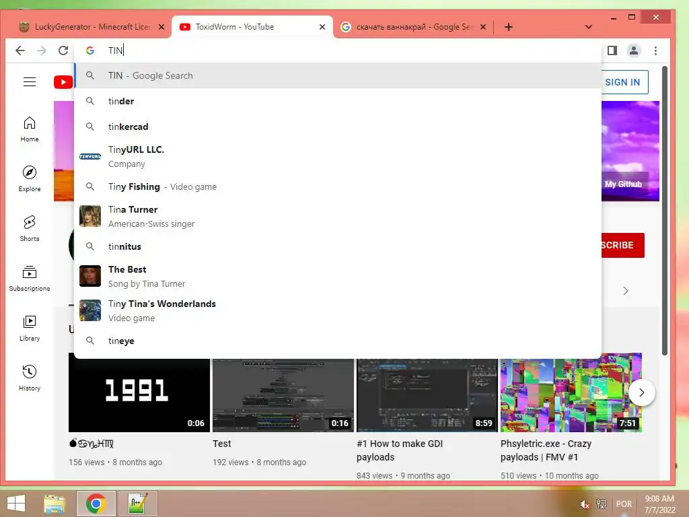
Task: Click The Best song cover thumbnail
Action: click(x=90, y=276)
